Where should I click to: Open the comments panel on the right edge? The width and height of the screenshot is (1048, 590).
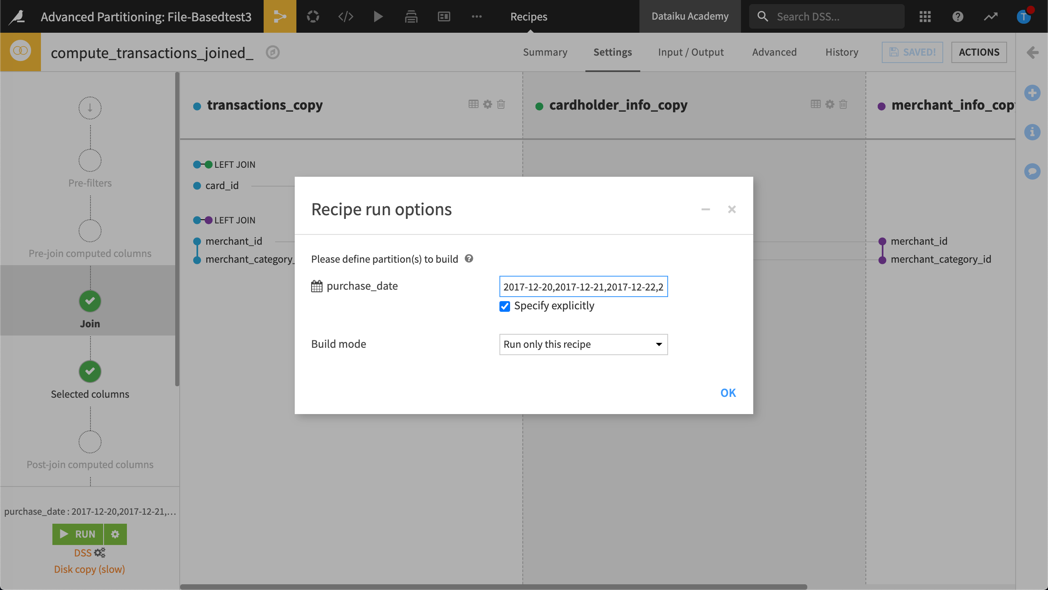pyautogui.click(x=1032, y=171)
